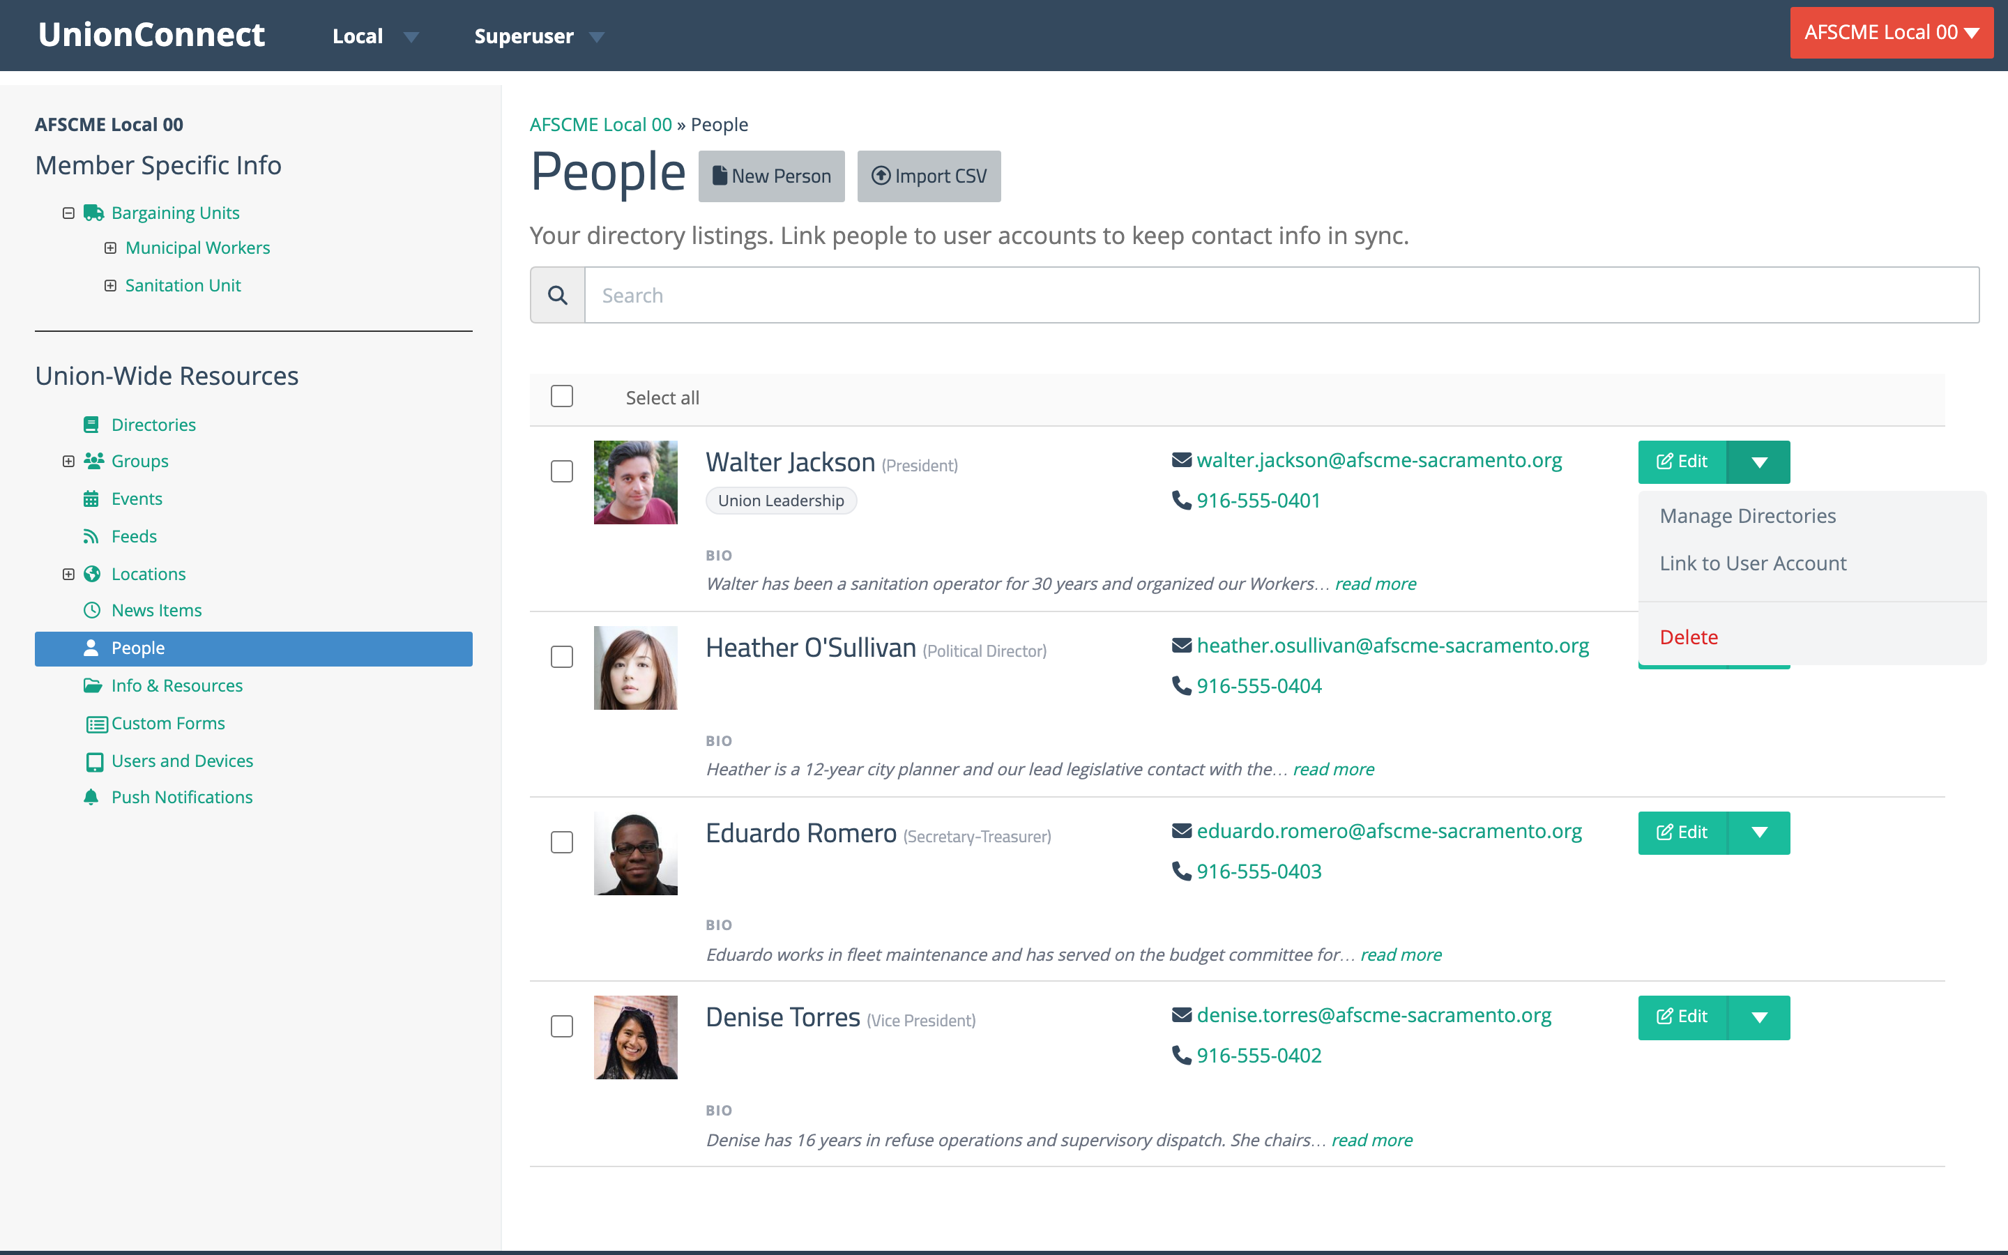Viewport: 2008px width, 1255px height.
Task: Click the UnionConnect logo
Action: point(152,35)
